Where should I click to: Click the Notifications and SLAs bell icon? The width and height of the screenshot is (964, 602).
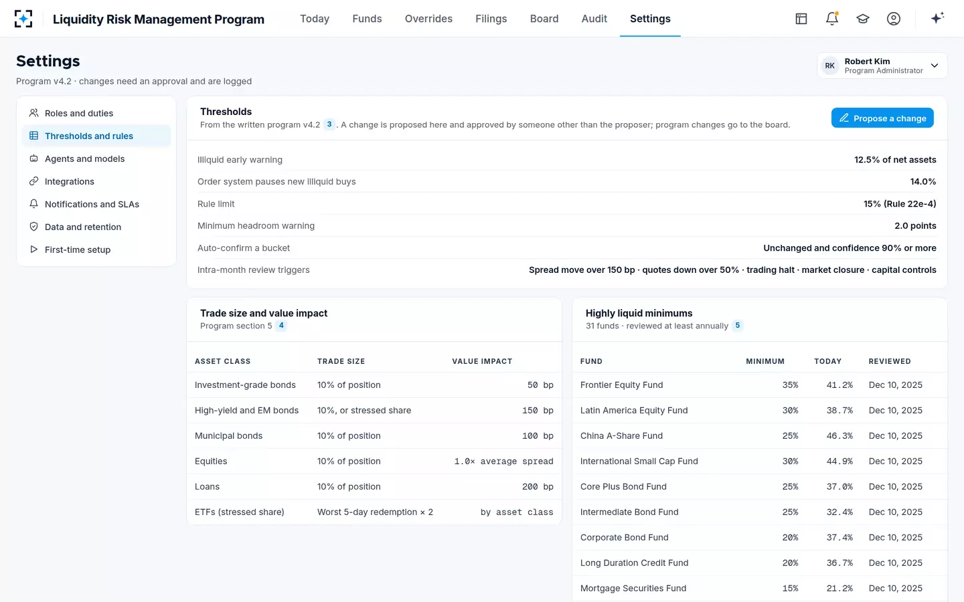click(33, 204)
